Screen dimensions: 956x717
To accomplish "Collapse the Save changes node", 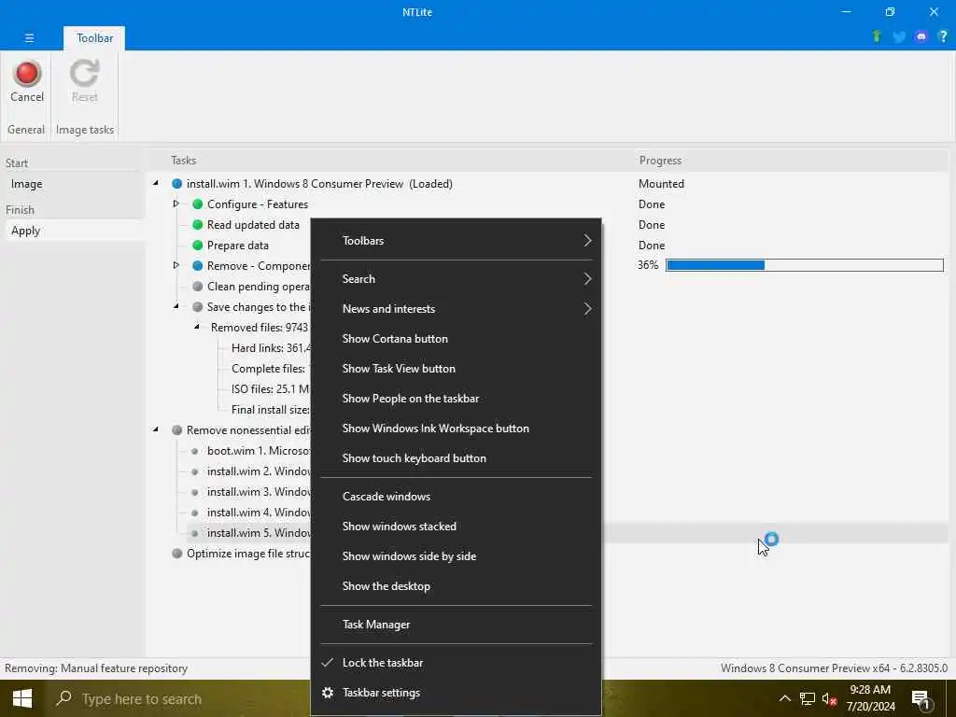I will coord(176,306).
